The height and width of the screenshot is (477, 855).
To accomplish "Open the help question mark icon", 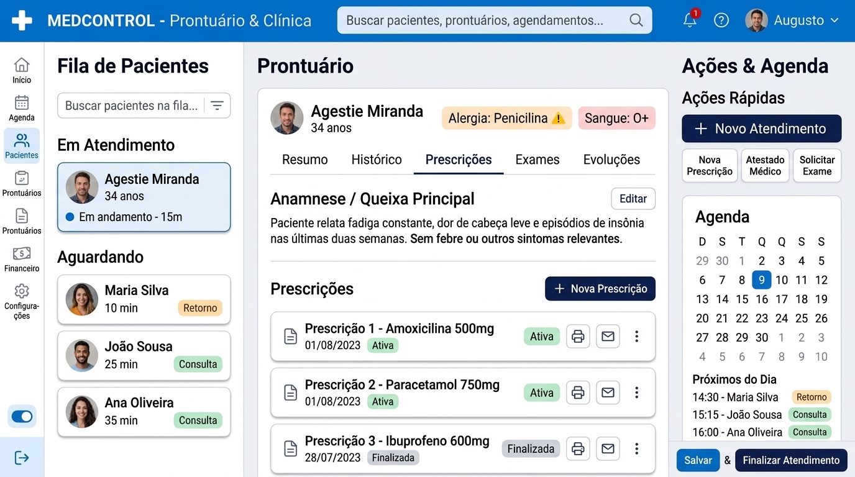I will click(721, 20).
